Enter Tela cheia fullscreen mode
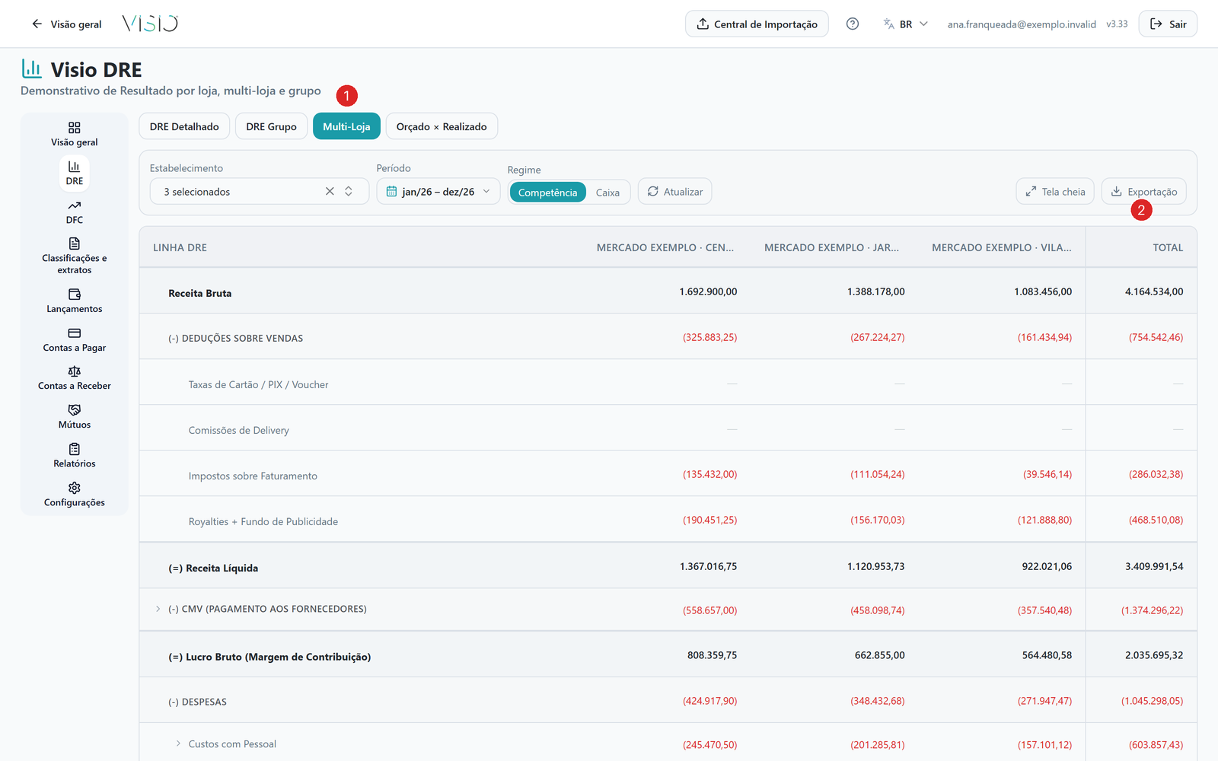The height and width of the screenshot is (761, 1218). (1055, 191)
